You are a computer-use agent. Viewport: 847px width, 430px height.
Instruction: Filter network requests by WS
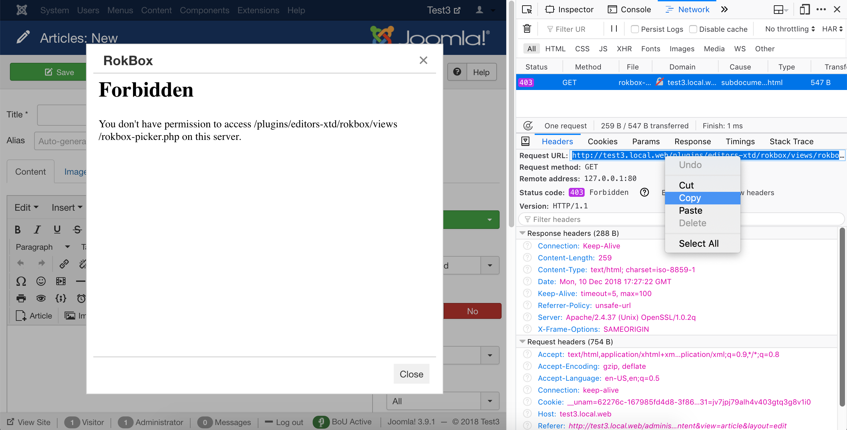click(740, 49)
